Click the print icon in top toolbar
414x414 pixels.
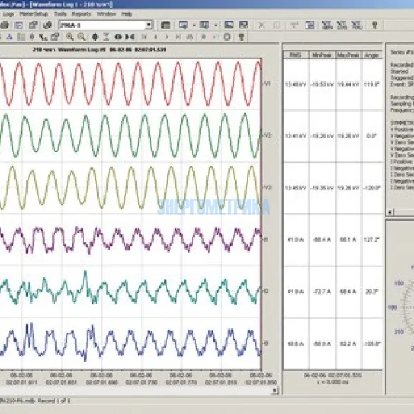[x=3, y=25]
